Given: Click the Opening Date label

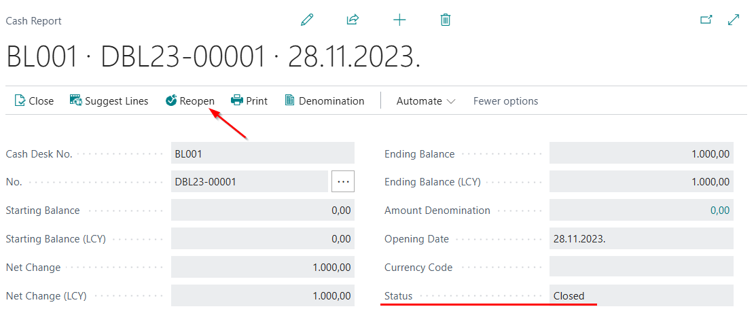Looking at the screenshot, I should [416, 239].
